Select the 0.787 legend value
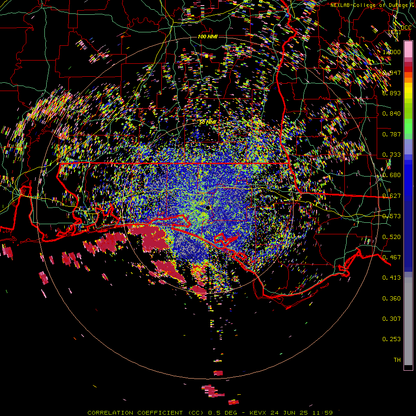 pos(392,134)
